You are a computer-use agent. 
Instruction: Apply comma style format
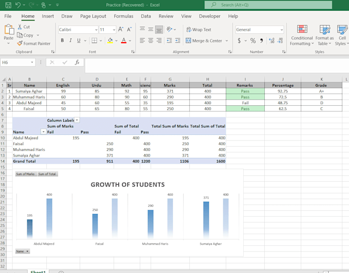(x=262, y=41)
